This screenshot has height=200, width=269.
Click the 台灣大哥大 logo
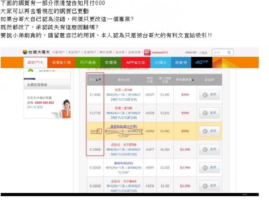(36, 52)
